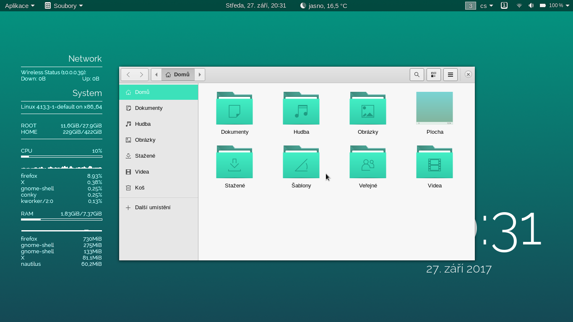Click the forward navigation arrow
This screenshot has height=322, width=573.
coord(141,75)
